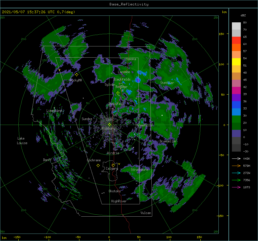Click the Olds label near radar center

click(109, 119)
